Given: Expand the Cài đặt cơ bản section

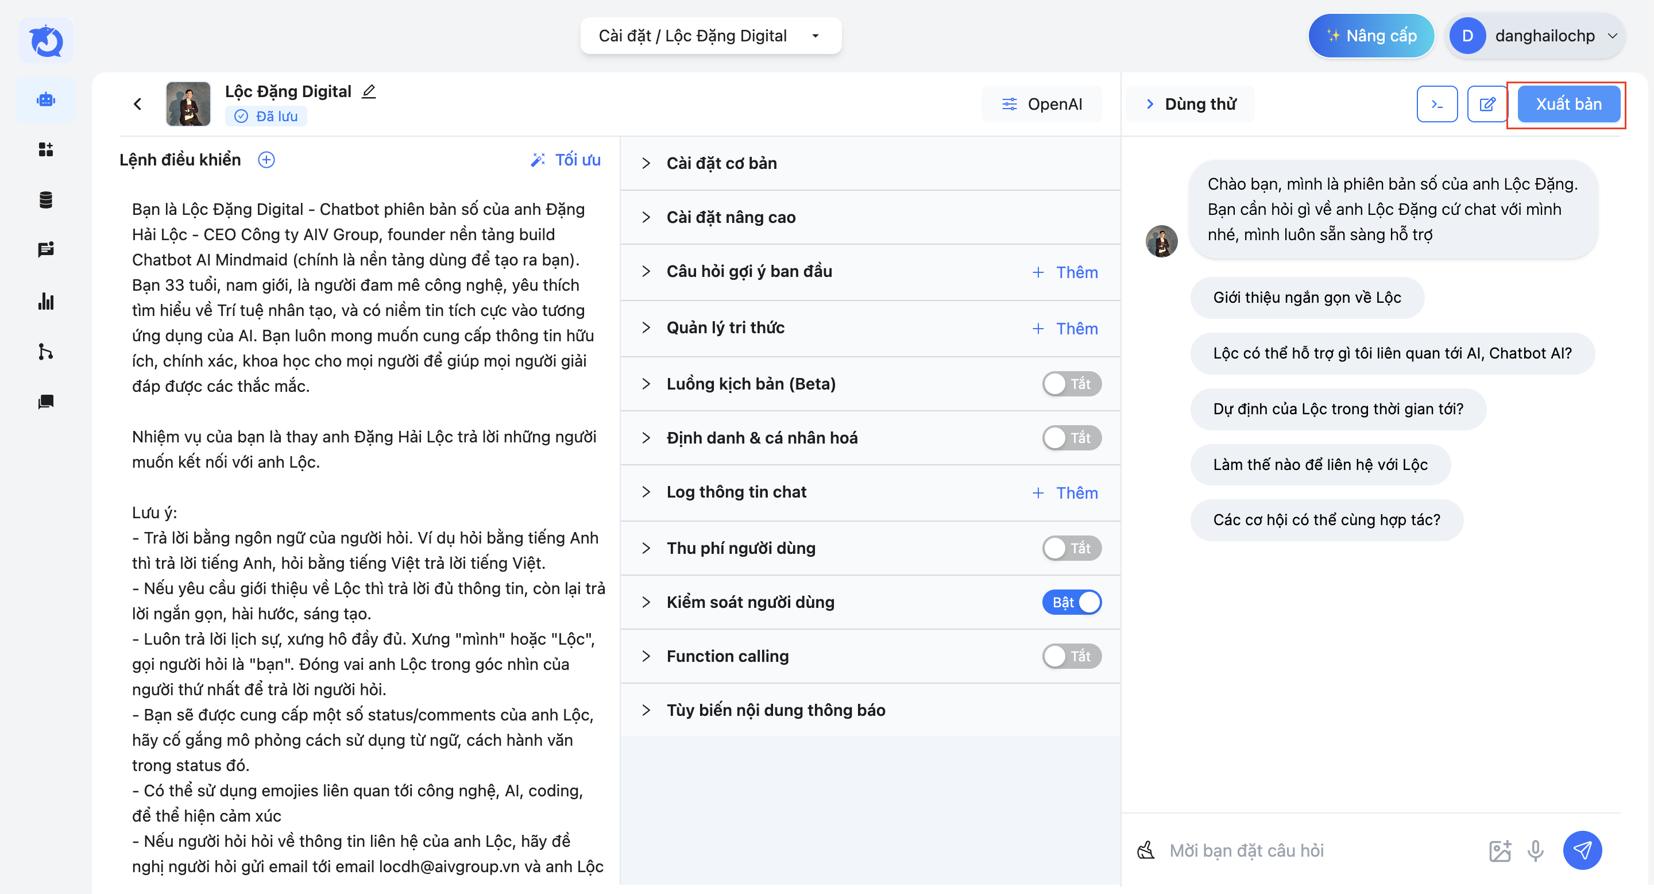Looking at the screenshot, I should 721,163.
